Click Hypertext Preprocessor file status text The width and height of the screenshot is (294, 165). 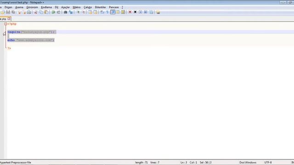tap(16, 163)
